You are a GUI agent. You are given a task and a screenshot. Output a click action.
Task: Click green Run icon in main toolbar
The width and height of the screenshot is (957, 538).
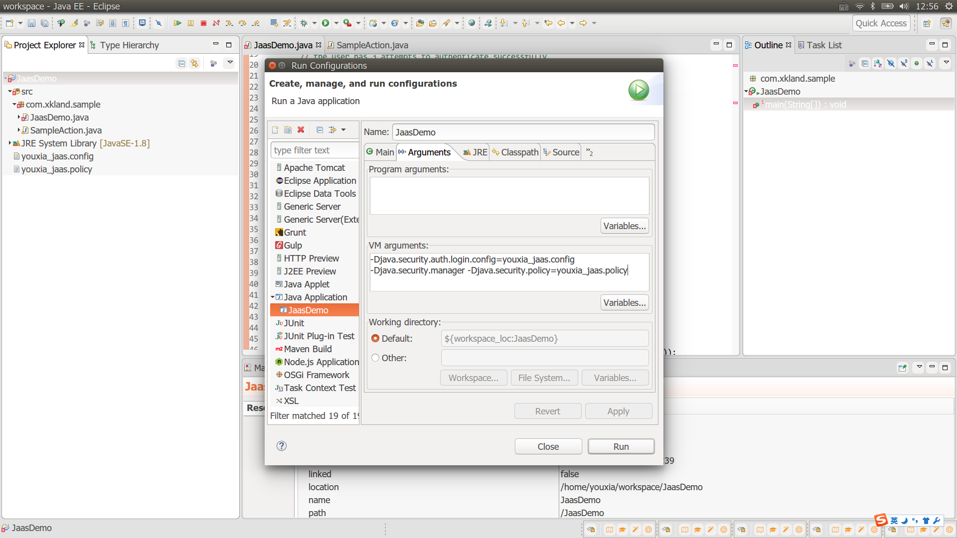click(x=325, y=23)
